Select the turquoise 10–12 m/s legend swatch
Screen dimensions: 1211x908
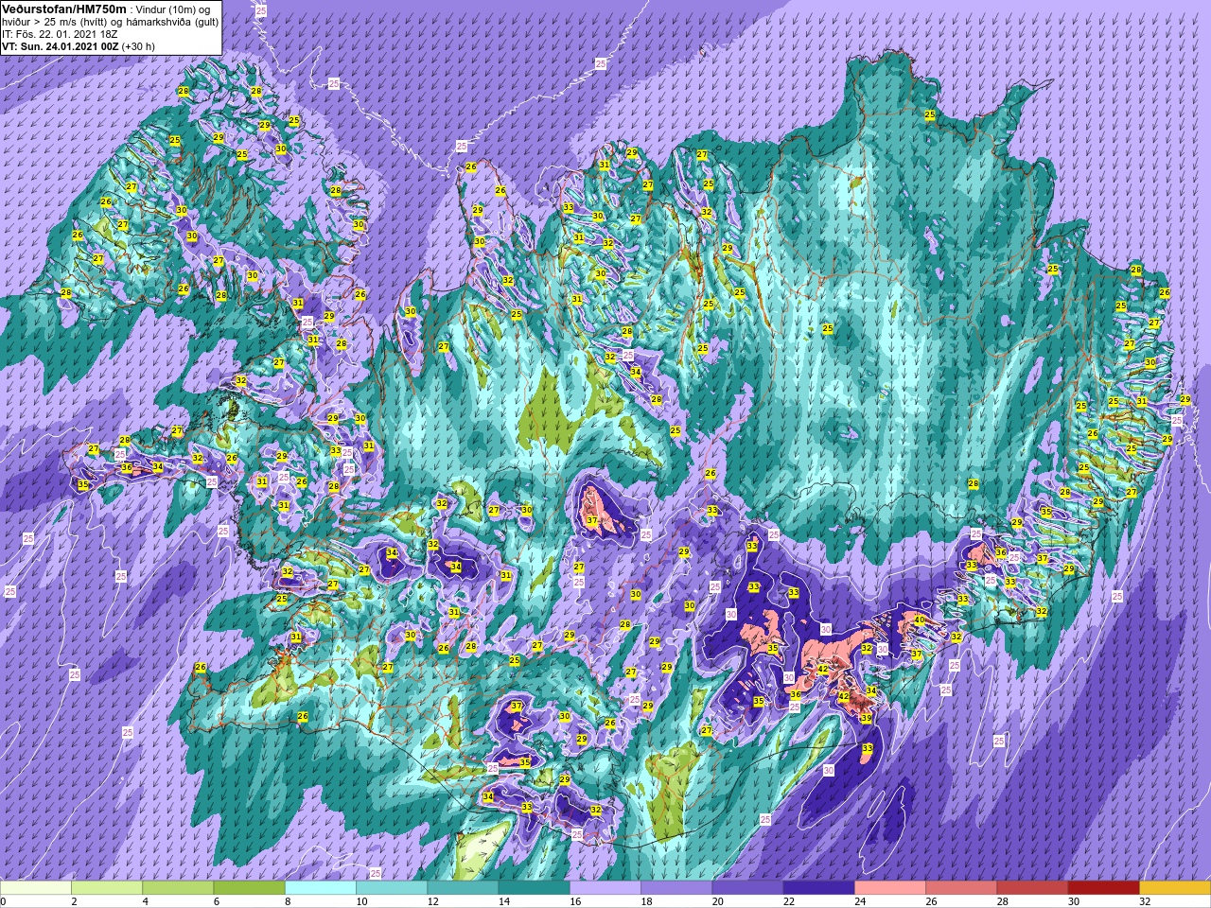tap(392, 888)
